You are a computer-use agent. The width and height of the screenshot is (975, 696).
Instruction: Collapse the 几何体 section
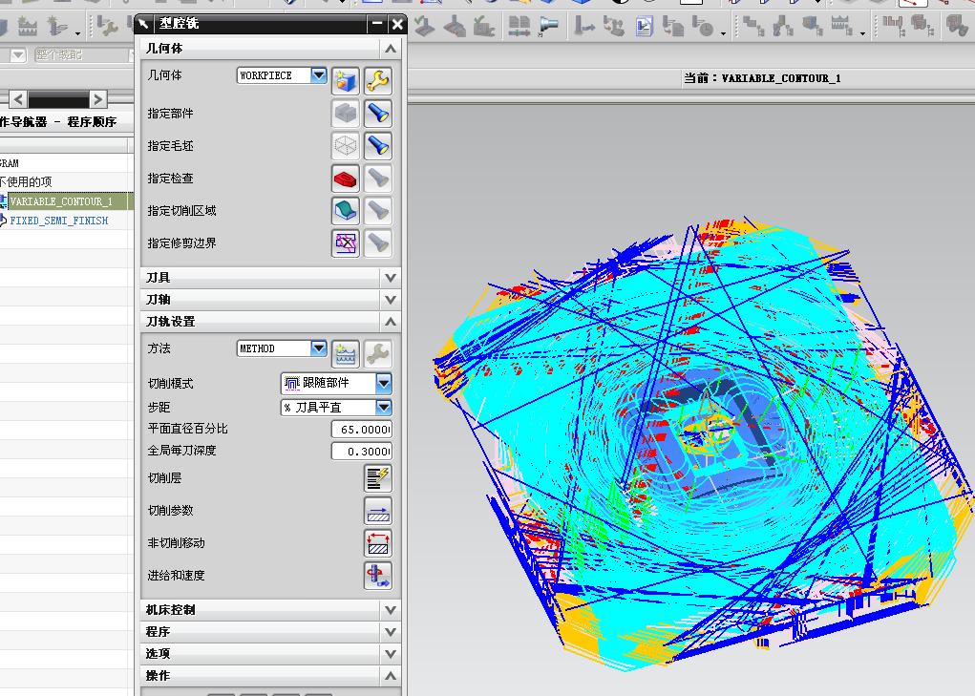click(391, 49)
